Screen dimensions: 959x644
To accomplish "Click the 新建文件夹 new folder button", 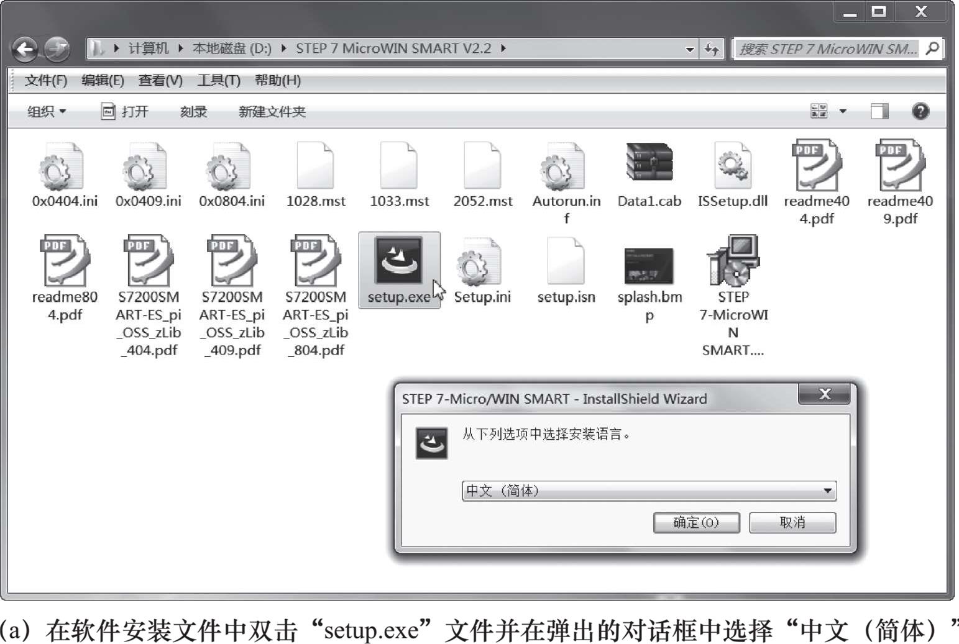I will pos(272,112).
